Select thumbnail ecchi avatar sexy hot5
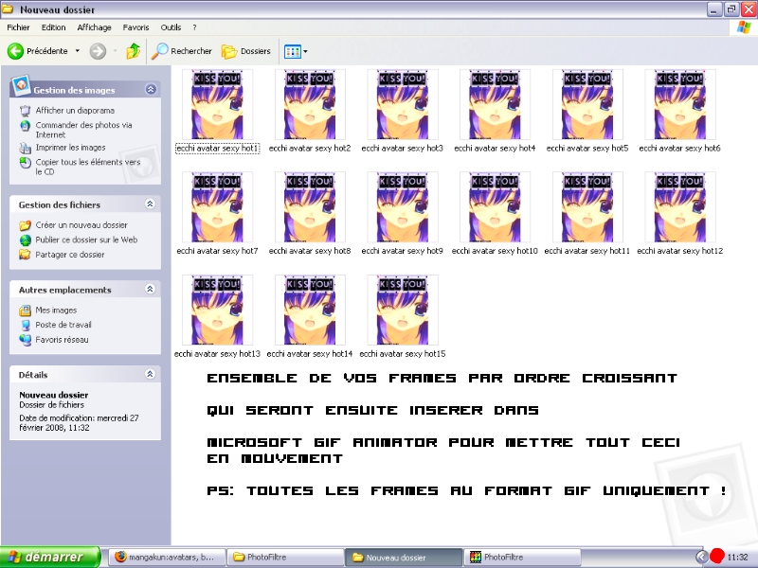The image size is (758, 568). click(x=587, y=104)
